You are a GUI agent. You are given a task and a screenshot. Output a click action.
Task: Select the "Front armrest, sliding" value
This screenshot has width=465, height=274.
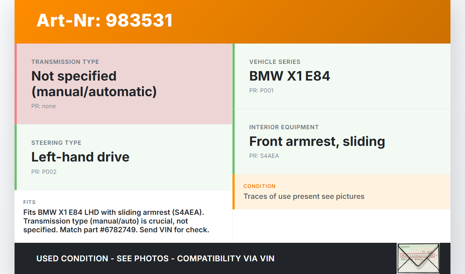(317, 141)
